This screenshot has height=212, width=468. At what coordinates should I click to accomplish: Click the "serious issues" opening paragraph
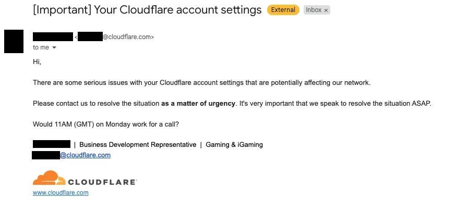[201, 83]
